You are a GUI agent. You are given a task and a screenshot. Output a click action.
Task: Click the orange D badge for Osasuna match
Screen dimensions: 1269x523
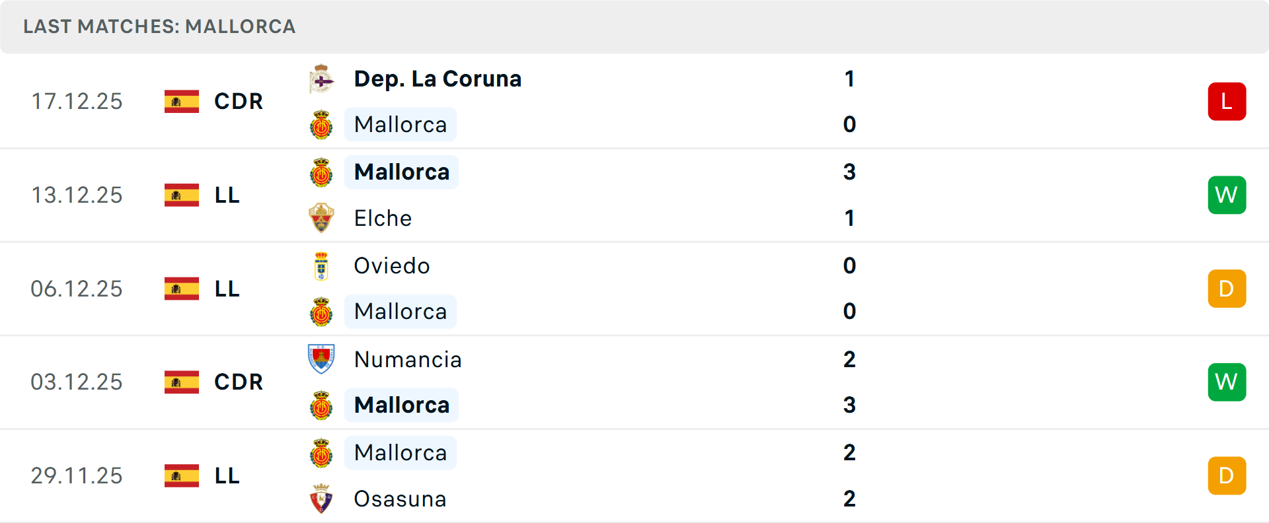(x=1227, y=475)
